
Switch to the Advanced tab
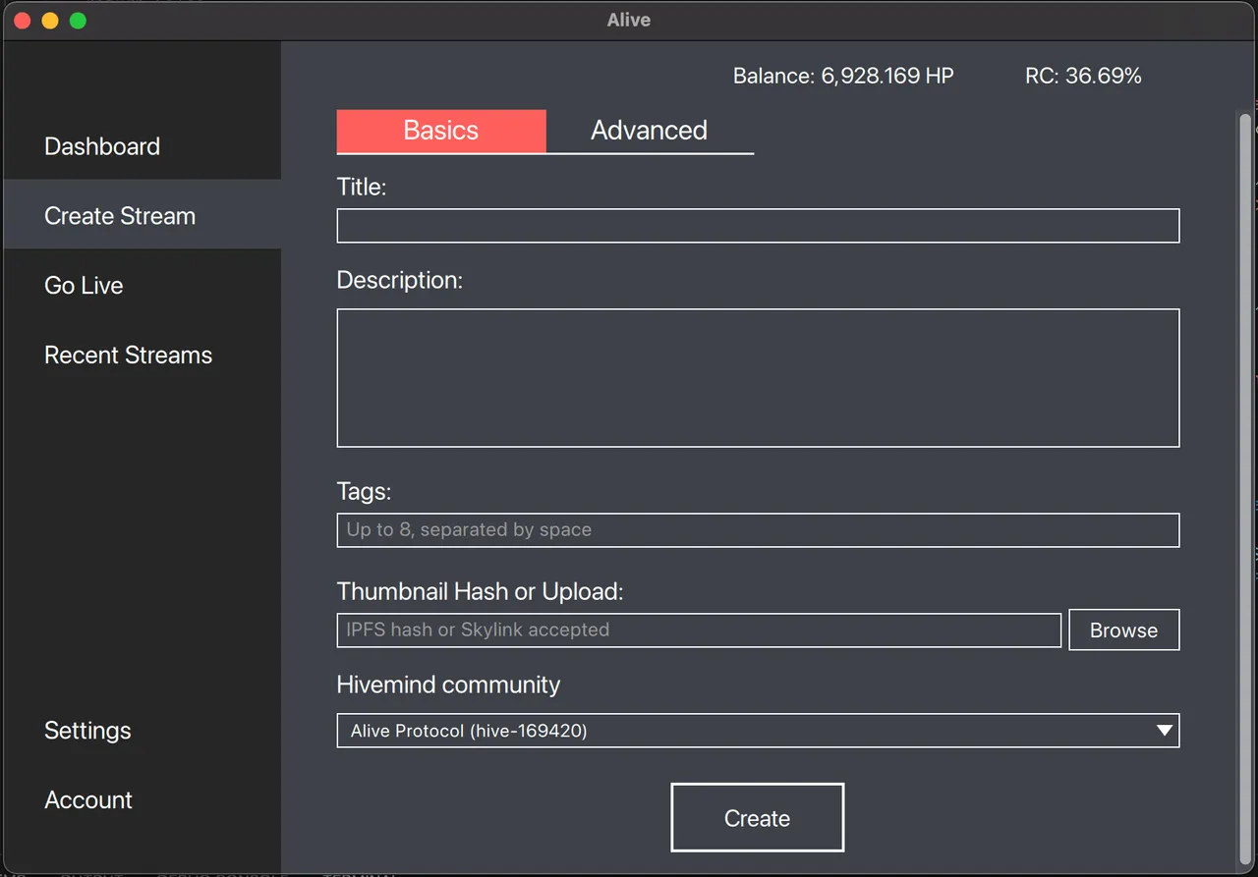pos(650,131)
